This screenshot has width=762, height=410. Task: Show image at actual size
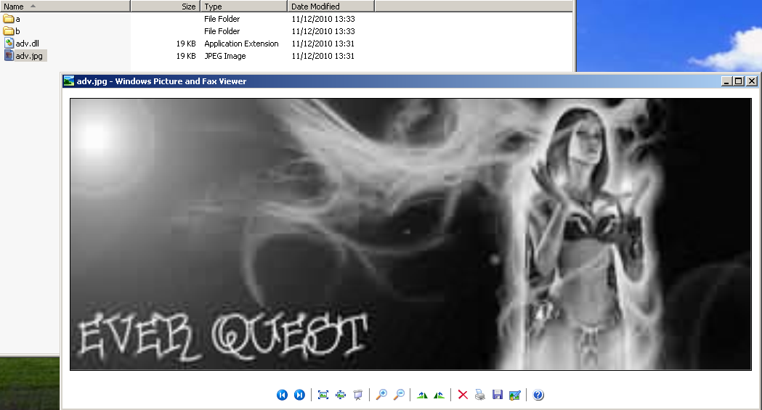point(340,395)
